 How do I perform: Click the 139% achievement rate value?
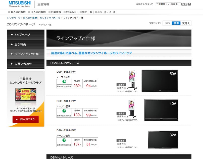point(77,115)
